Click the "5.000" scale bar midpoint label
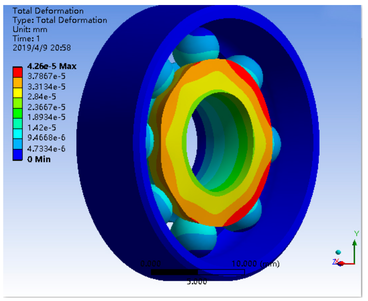 tap(197, 281)
